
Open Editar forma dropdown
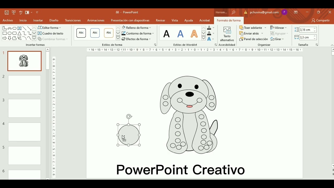[x=49, y=28]
